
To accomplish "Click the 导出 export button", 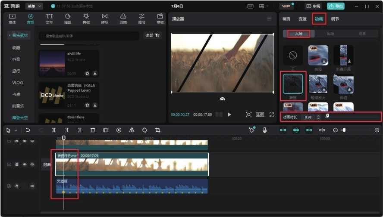I will (x=336, y=6).
